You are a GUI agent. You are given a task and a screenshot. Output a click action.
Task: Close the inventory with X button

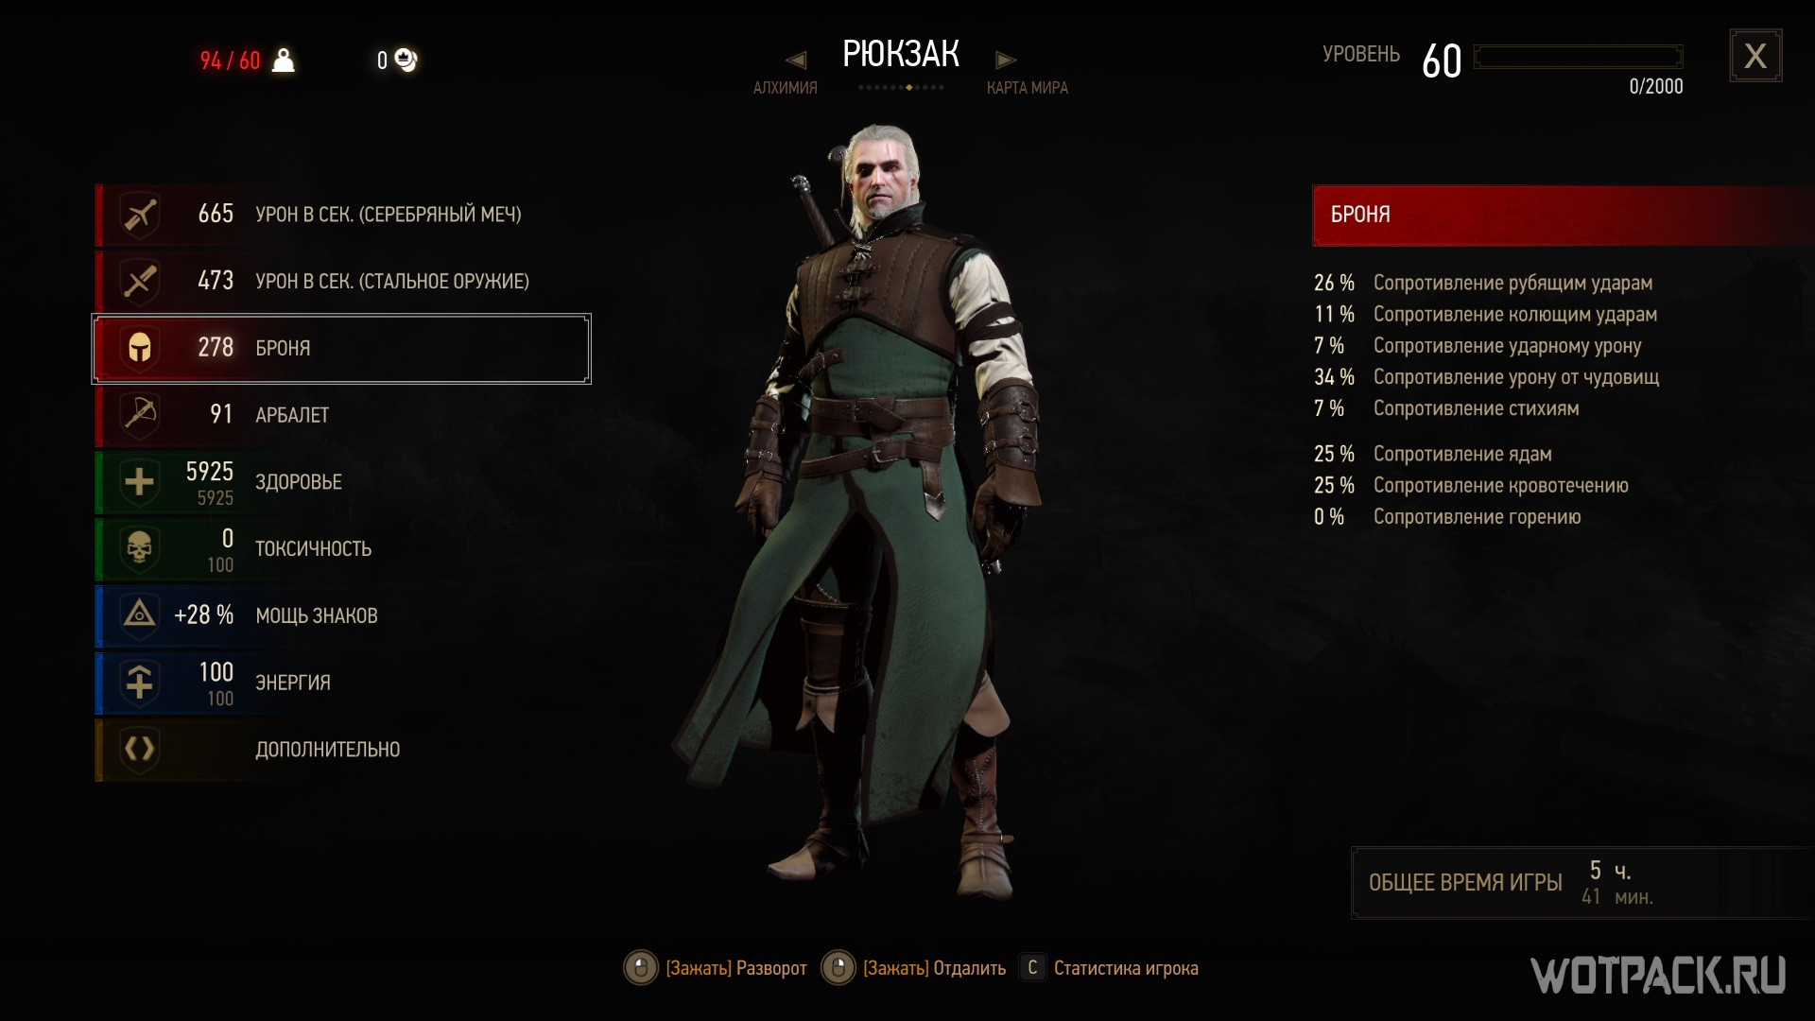tap(1755, 56)
